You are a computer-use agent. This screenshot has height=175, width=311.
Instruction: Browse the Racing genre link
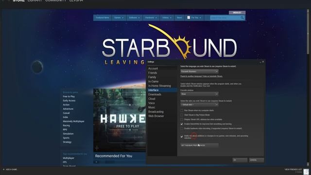coord(66,125)
